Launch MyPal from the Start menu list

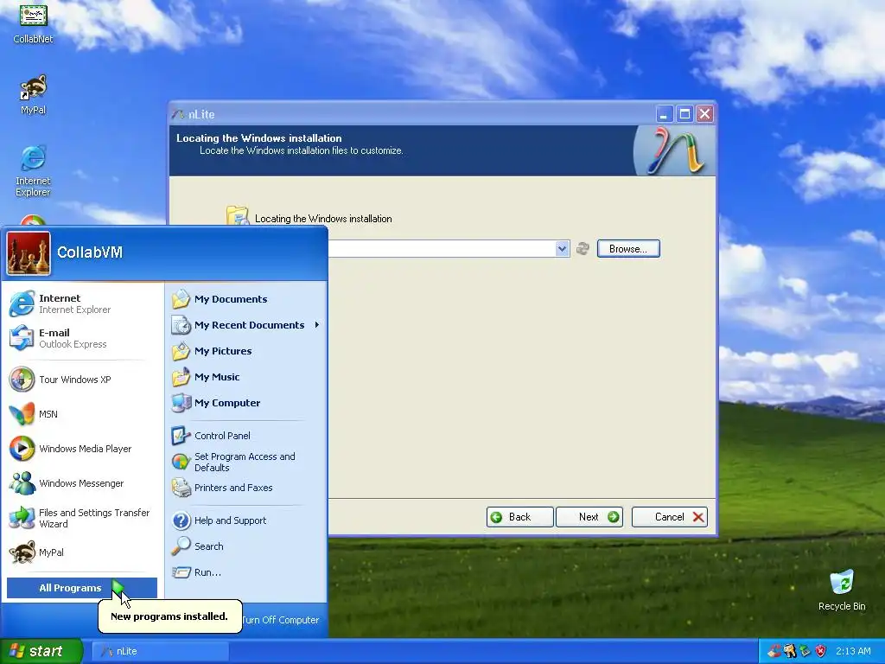(82, 552)
